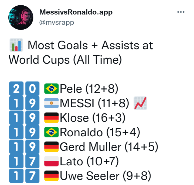Click the Brazil flag next to Ronaldo
This screenshot has height=185, width=194.
pyautogui.click(x=51, y=132)
